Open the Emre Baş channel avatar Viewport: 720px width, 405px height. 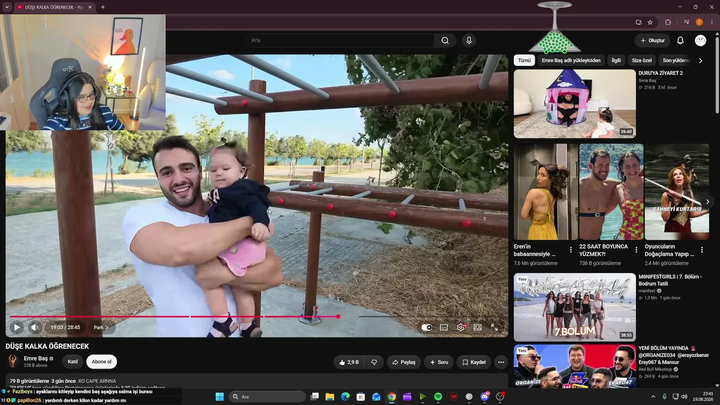pos(12,361)
